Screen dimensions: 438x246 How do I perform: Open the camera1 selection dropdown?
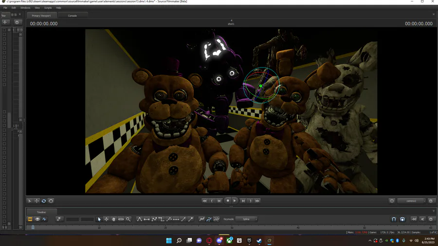click(x=411, y=201)
